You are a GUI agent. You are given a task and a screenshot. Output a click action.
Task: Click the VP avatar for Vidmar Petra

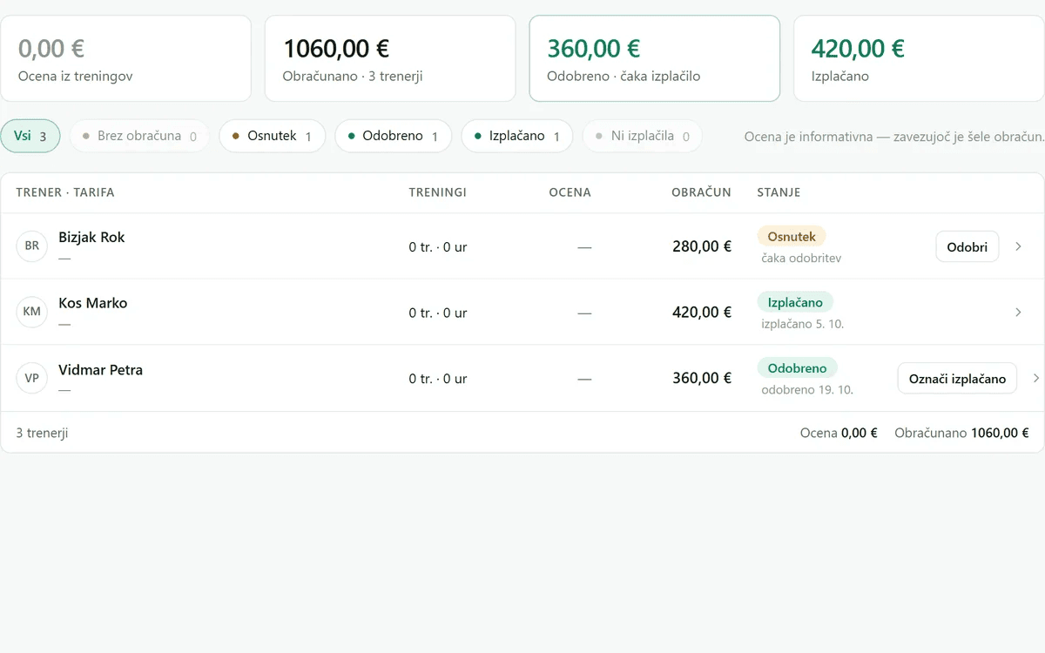pyautogui.click(x=31, y=378)
